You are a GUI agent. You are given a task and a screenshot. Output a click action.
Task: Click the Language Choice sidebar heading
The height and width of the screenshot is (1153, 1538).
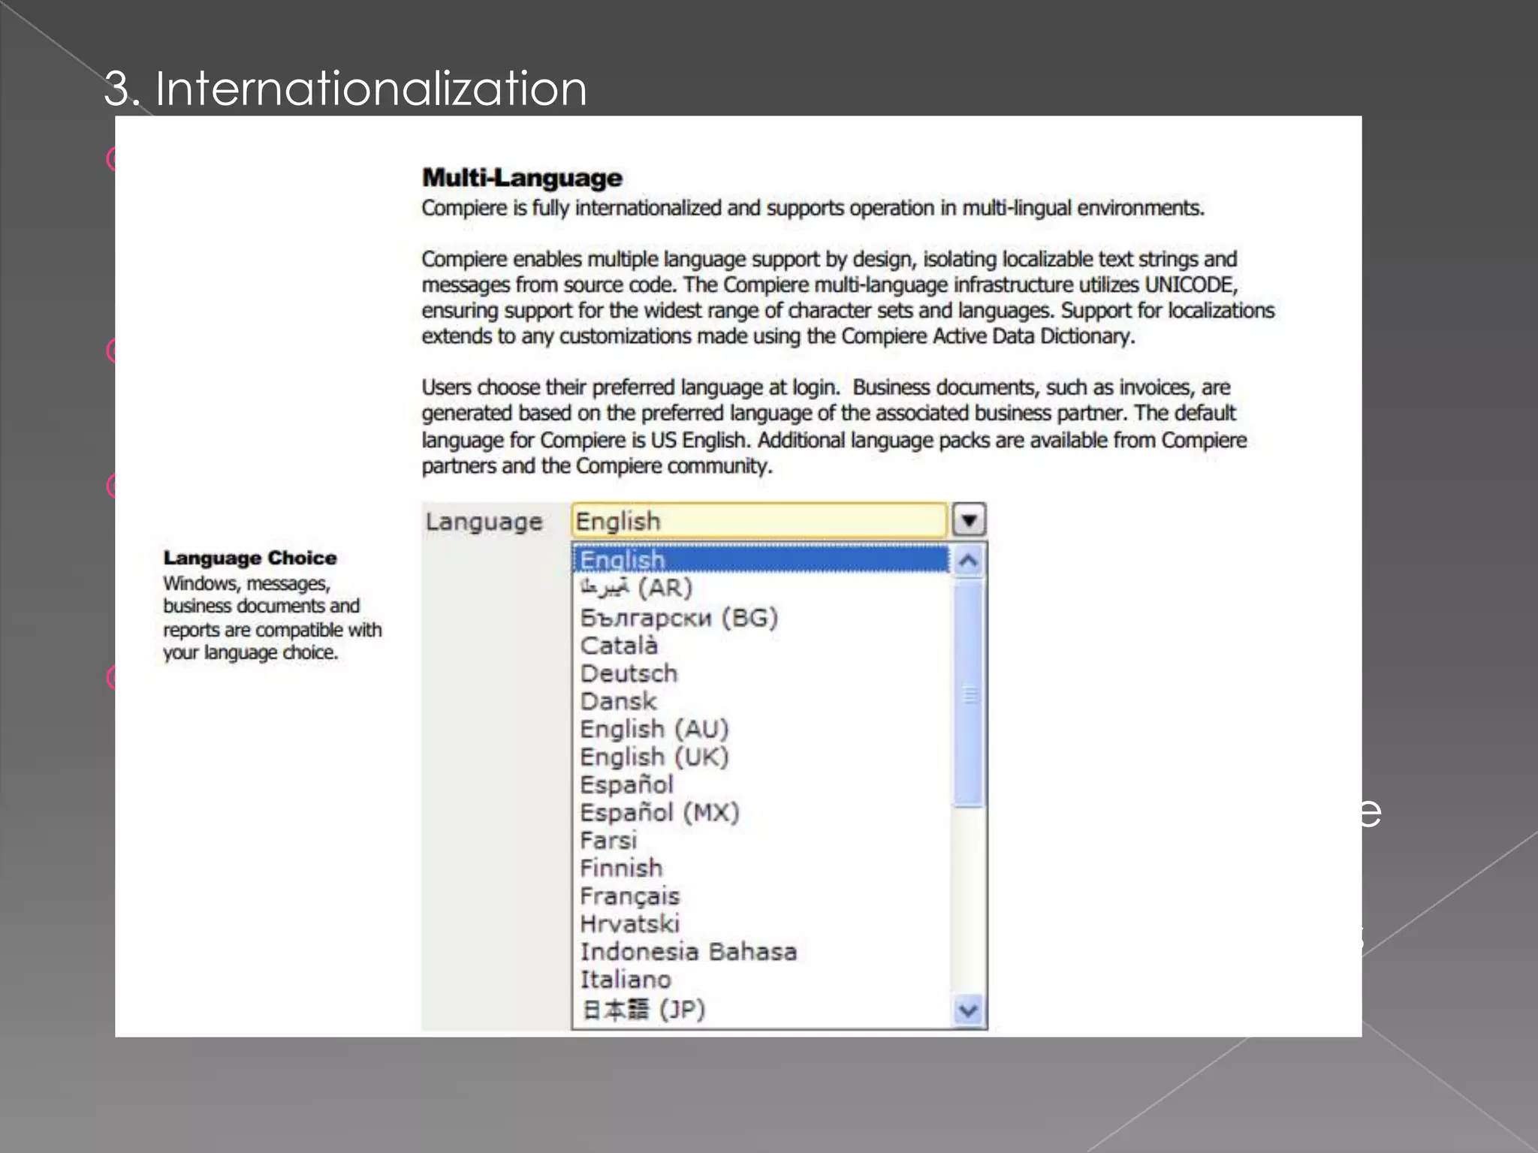click(x=250, y=558)
